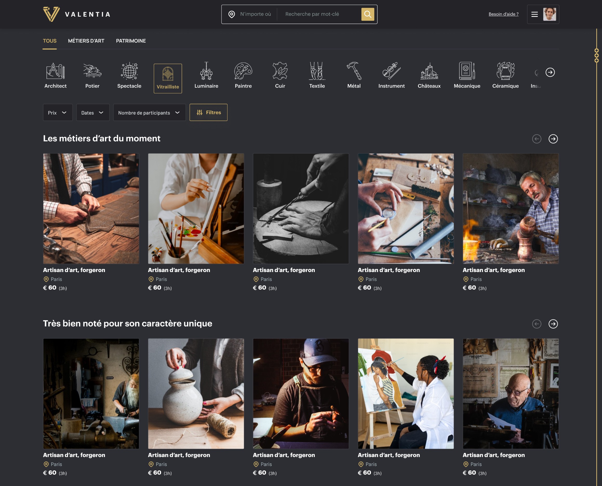The image size is (602, 486).
Task: Click the gold search magnifier button
Action: click(367, 14)
